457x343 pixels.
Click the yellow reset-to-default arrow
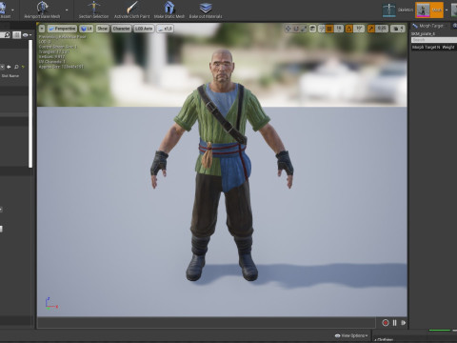(23, 67)
